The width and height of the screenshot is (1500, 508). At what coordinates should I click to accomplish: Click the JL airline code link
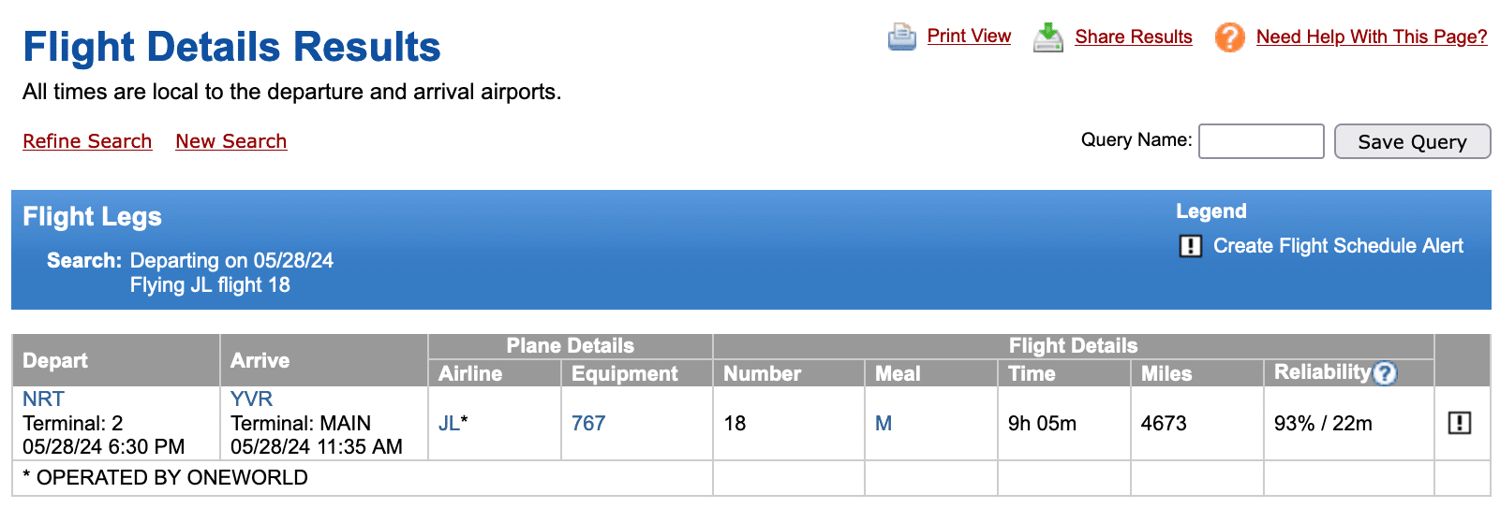point(449,423)
